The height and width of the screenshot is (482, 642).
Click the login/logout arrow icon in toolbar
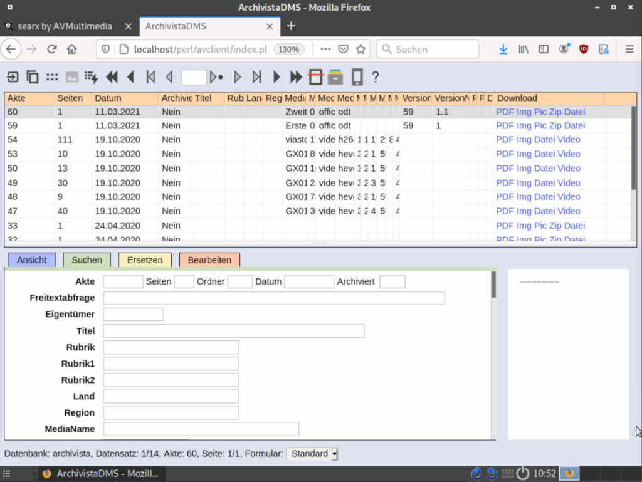pos(13,77)
